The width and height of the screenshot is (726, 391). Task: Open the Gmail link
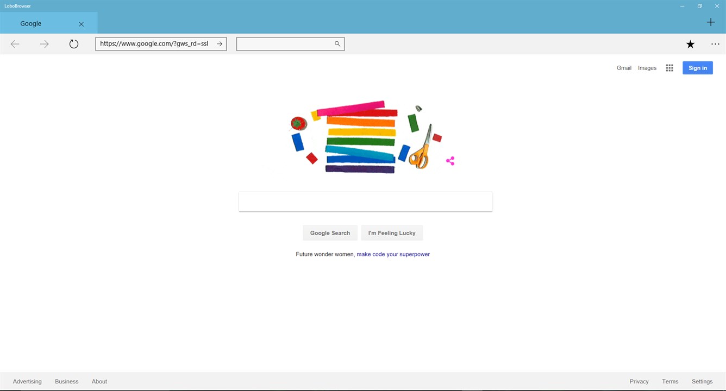(624, 68)
